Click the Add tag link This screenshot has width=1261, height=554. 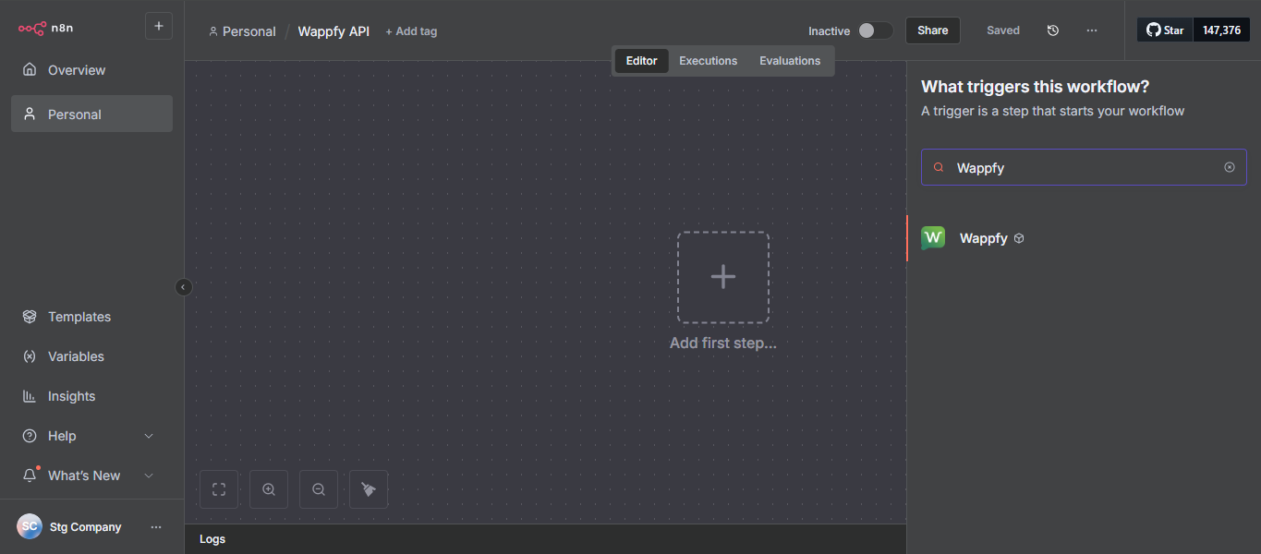point(411,31)
